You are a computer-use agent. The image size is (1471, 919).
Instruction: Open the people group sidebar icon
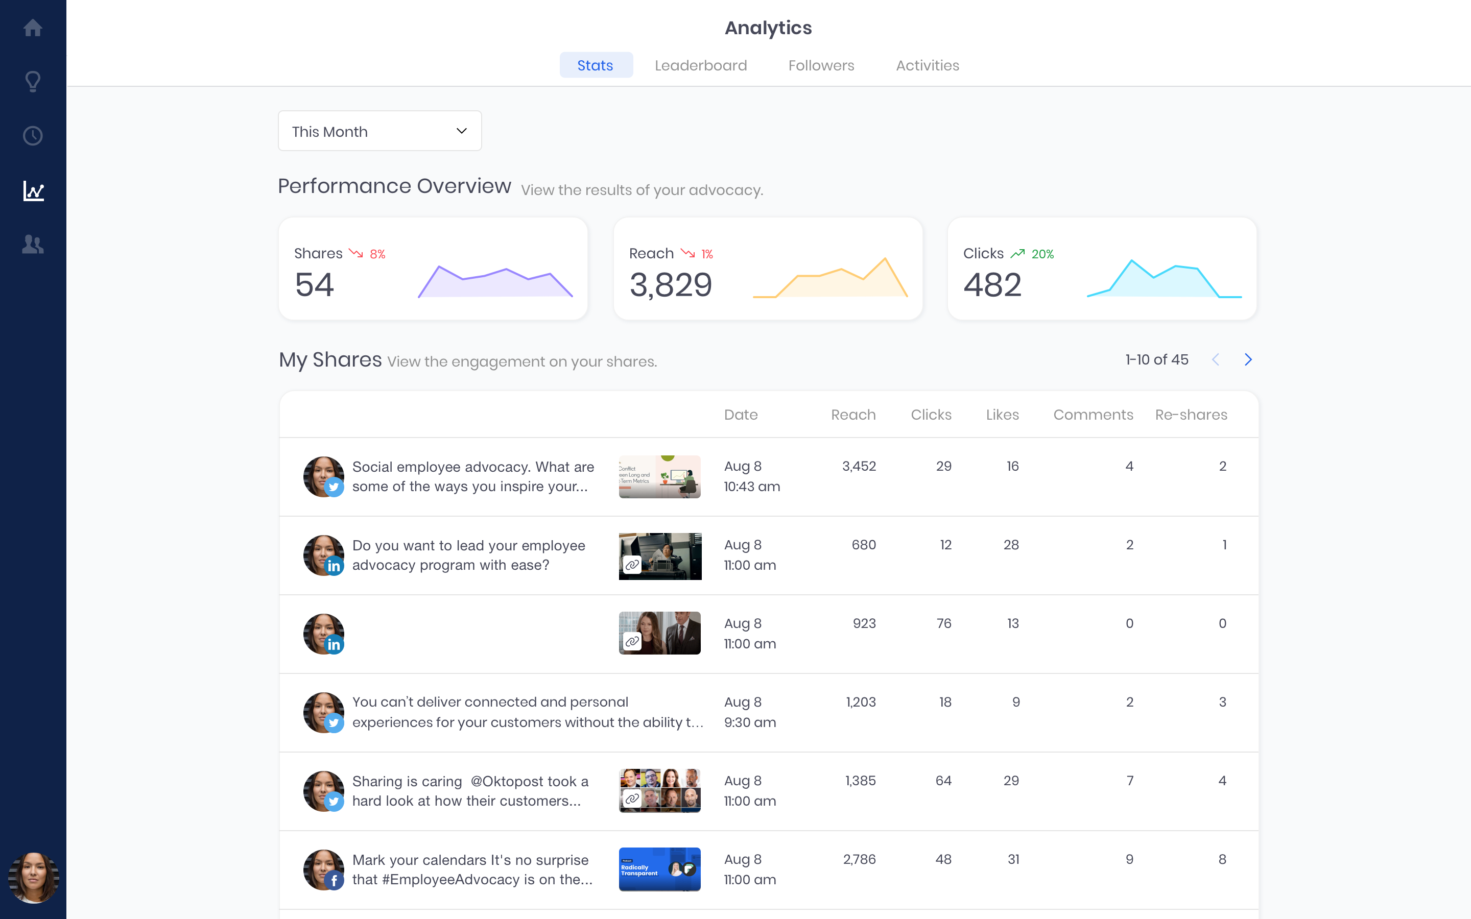pos(33,245)
